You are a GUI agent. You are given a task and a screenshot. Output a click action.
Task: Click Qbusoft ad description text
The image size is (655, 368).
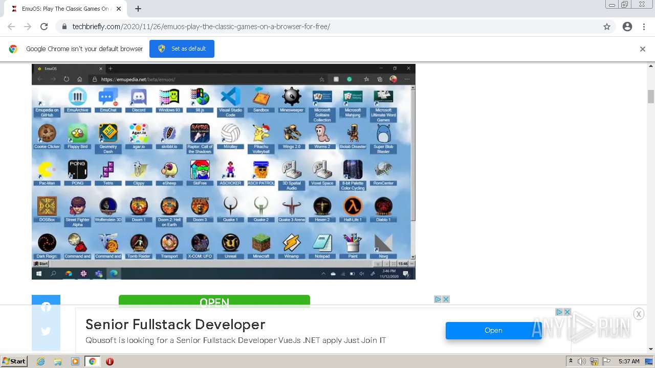tap(235, 340)
